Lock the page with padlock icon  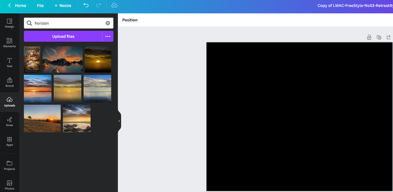(x=369, y=37)
